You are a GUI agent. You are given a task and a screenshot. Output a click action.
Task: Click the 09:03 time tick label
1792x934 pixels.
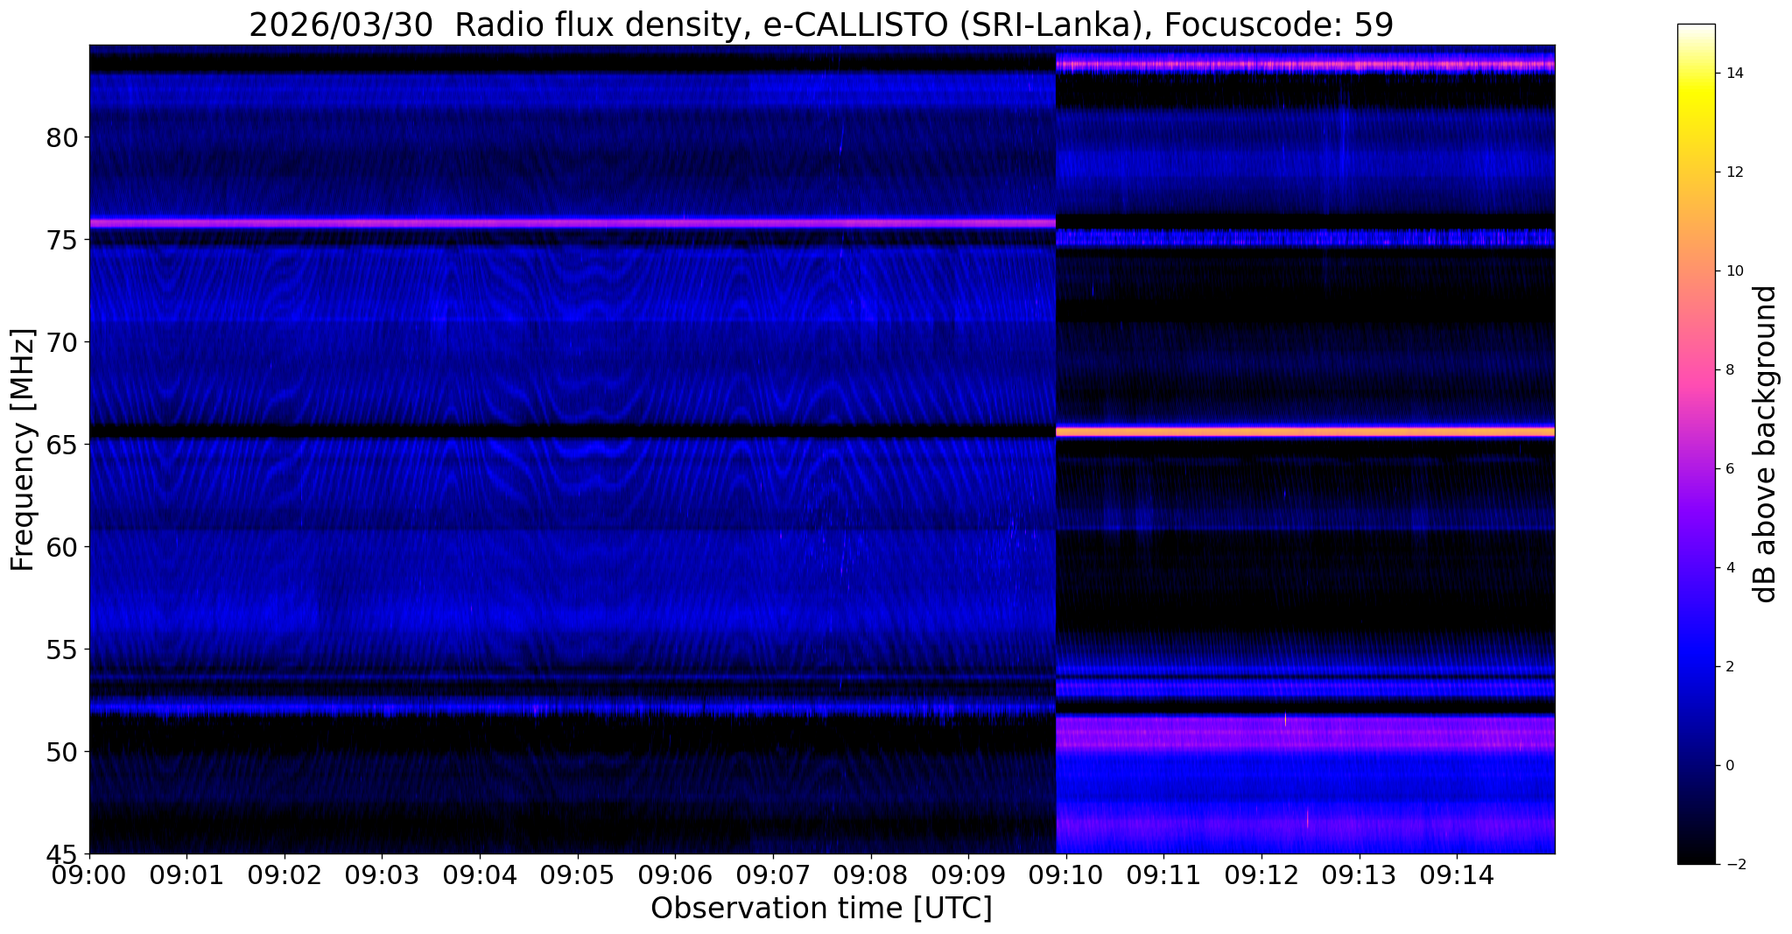pyautogui.click(x=383, y=875)
